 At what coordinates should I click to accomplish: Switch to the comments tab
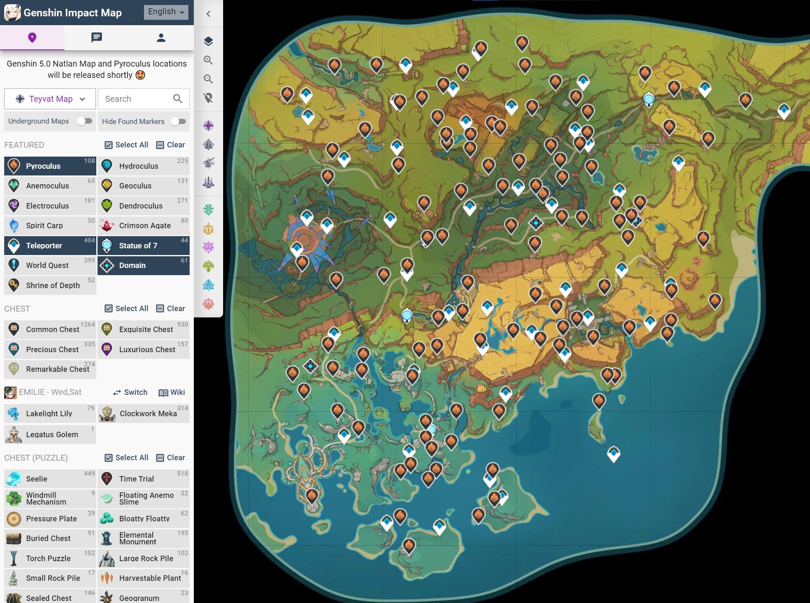(96, 37)
